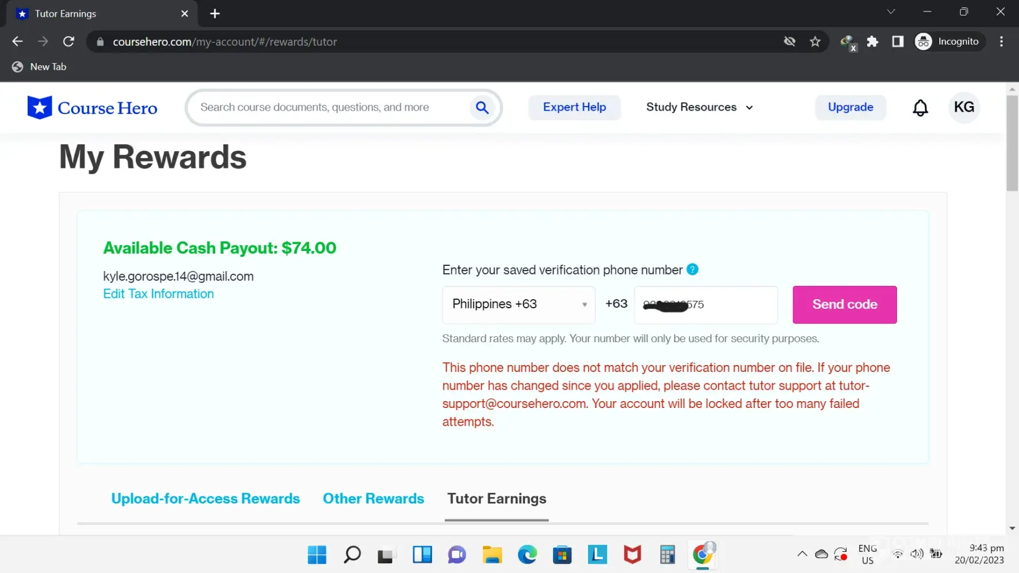The image size is (1019, 573).
Task: Open the Extensions puzzle menu
Action: click(872, 41)
